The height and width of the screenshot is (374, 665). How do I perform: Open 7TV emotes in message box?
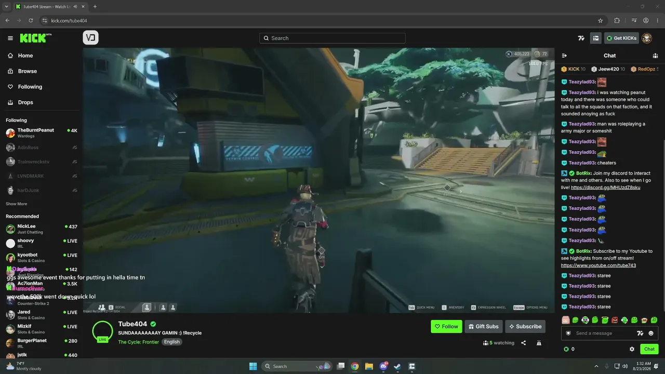pos(641,333)
